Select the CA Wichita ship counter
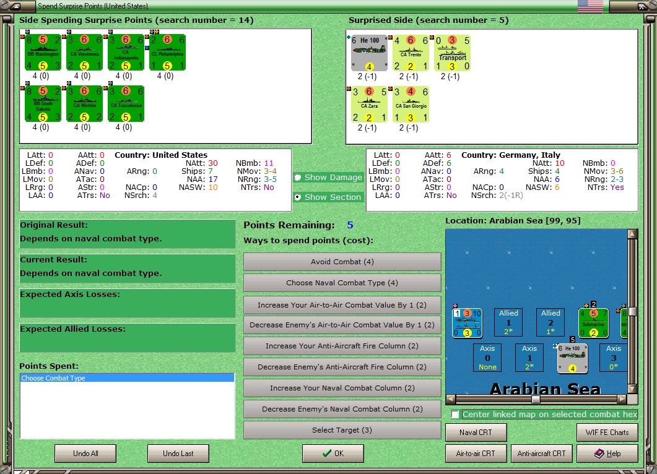Screen dimensions: 657x474 click(x=84, y=104)
